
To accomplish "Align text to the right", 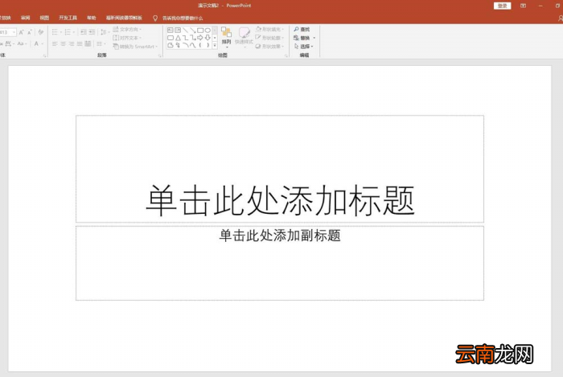I will (72, 43).
